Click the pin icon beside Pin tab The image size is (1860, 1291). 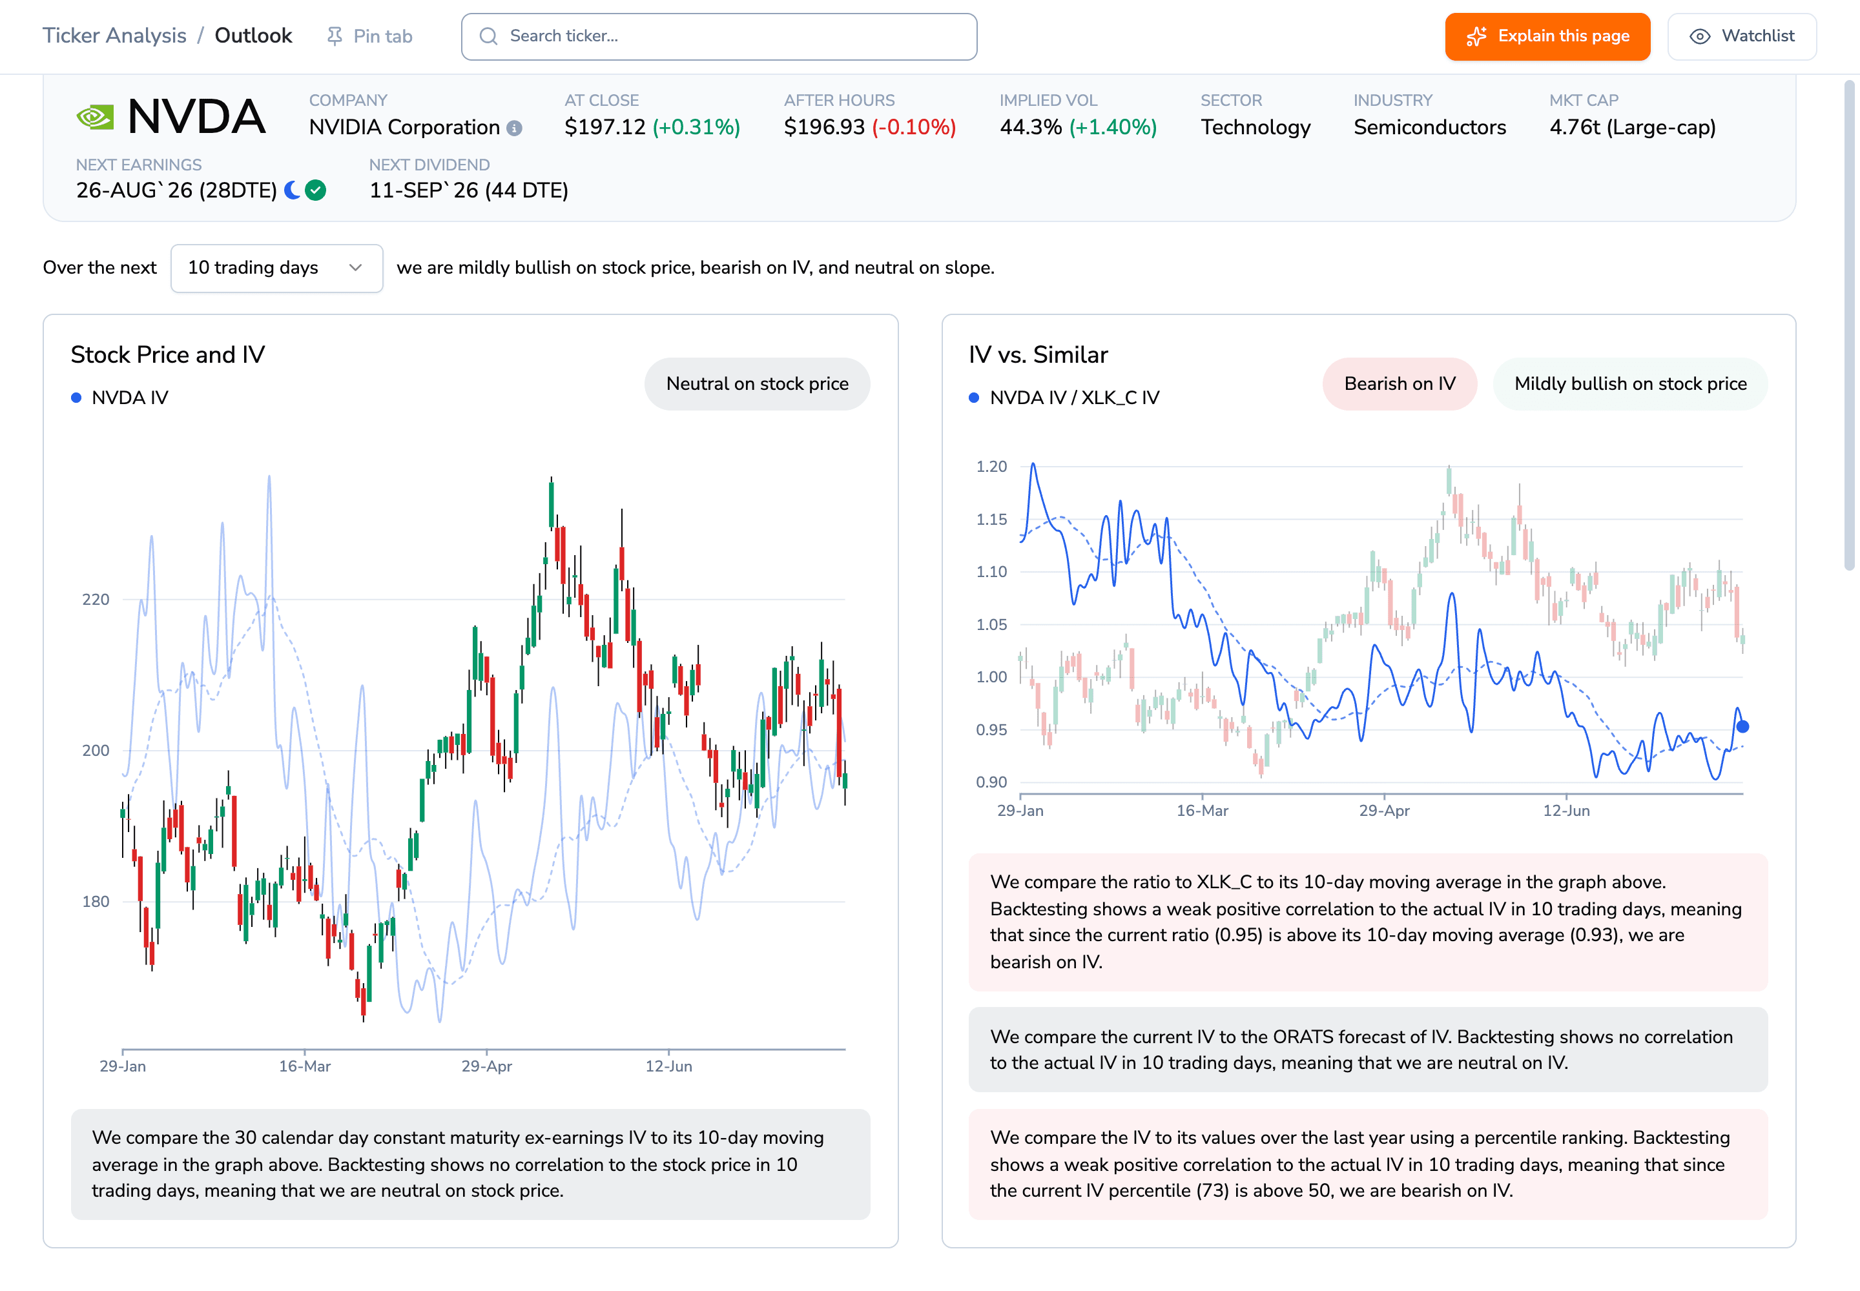point(335,36)
